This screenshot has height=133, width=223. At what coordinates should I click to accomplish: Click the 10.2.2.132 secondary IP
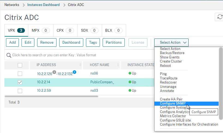coord(65,74)
